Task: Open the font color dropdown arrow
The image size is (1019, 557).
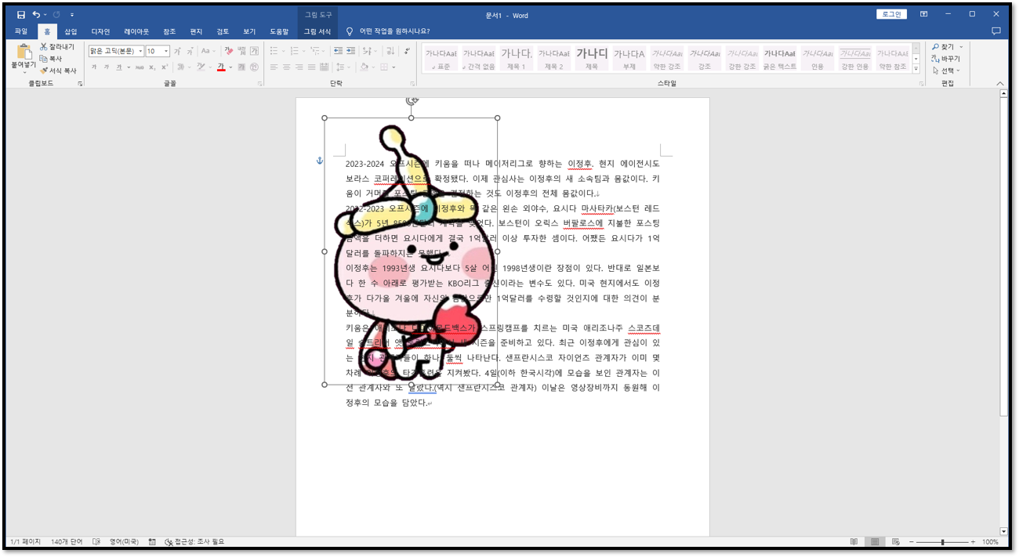Action: click(230, 67)
